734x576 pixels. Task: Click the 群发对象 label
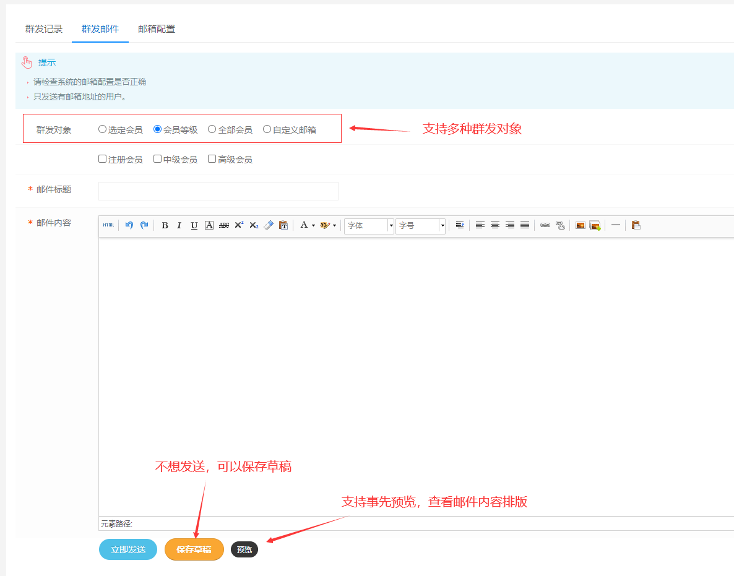click(54, 129)
